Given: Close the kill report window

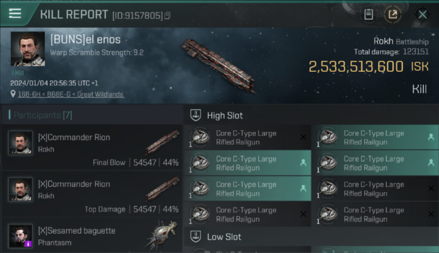Looking at the screenshot, I should click(422, 15).
